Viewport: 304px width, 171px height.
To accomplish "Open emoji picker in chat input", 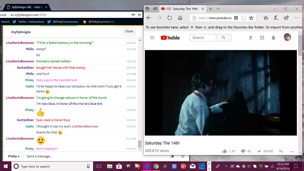I will [x=183, y=156].
